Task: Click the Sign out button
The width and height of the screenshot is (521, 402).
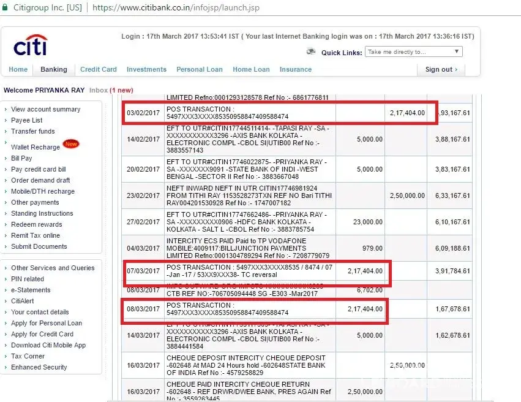Action: point(441,70)
